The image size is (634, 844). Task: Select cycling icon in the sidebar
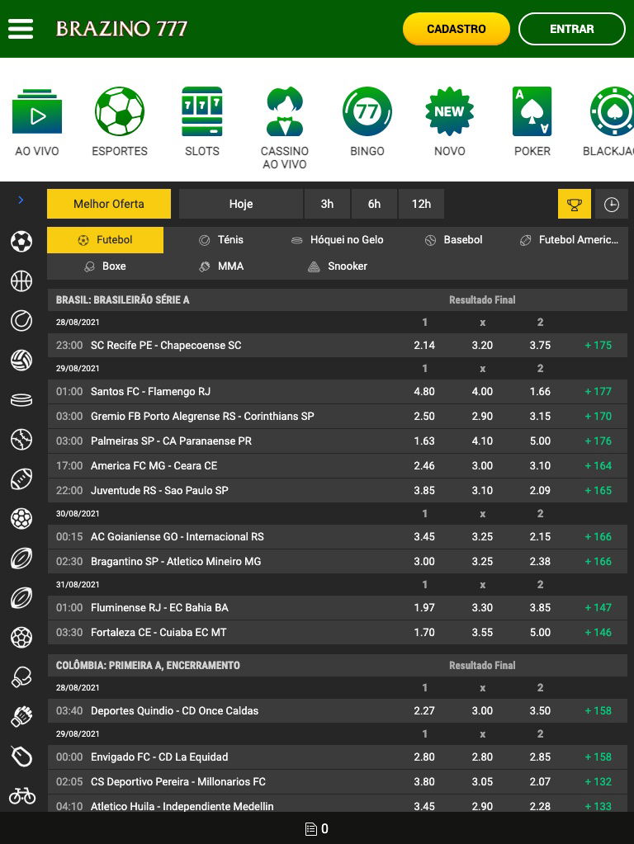point(21,795)
